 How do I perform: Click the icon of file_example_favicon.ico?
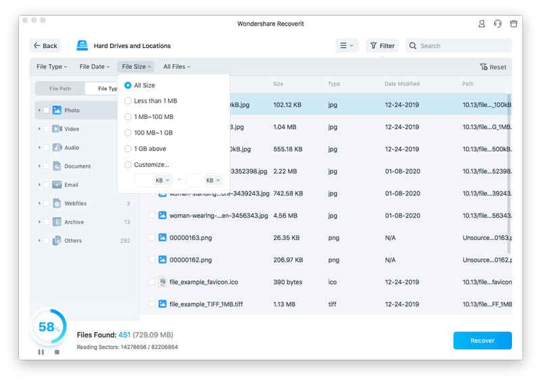162,281
